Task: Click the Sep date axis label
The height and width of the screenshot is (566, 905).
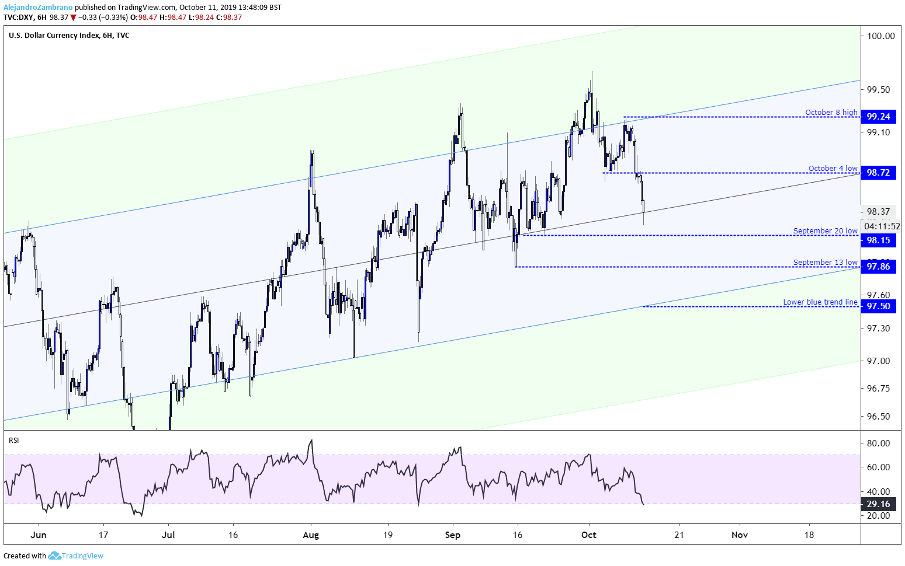Action: tap(453, 534)
